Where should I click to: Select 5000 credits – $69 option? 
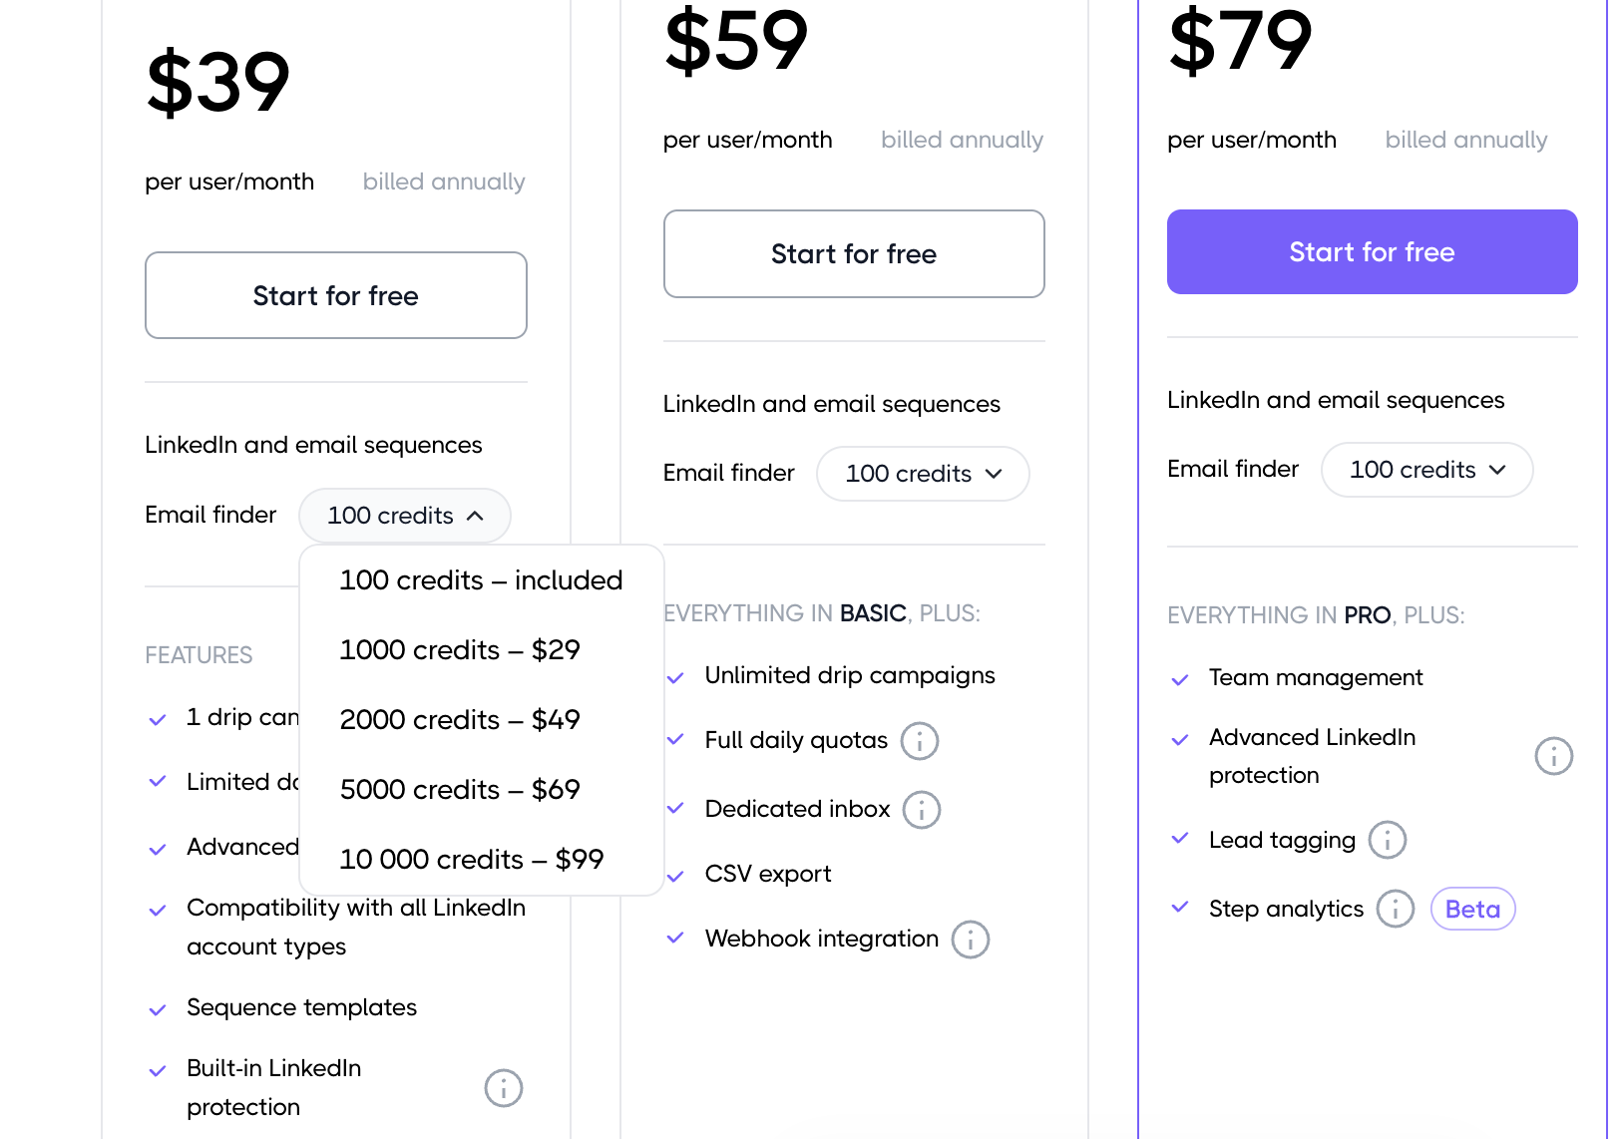(460, 790)
